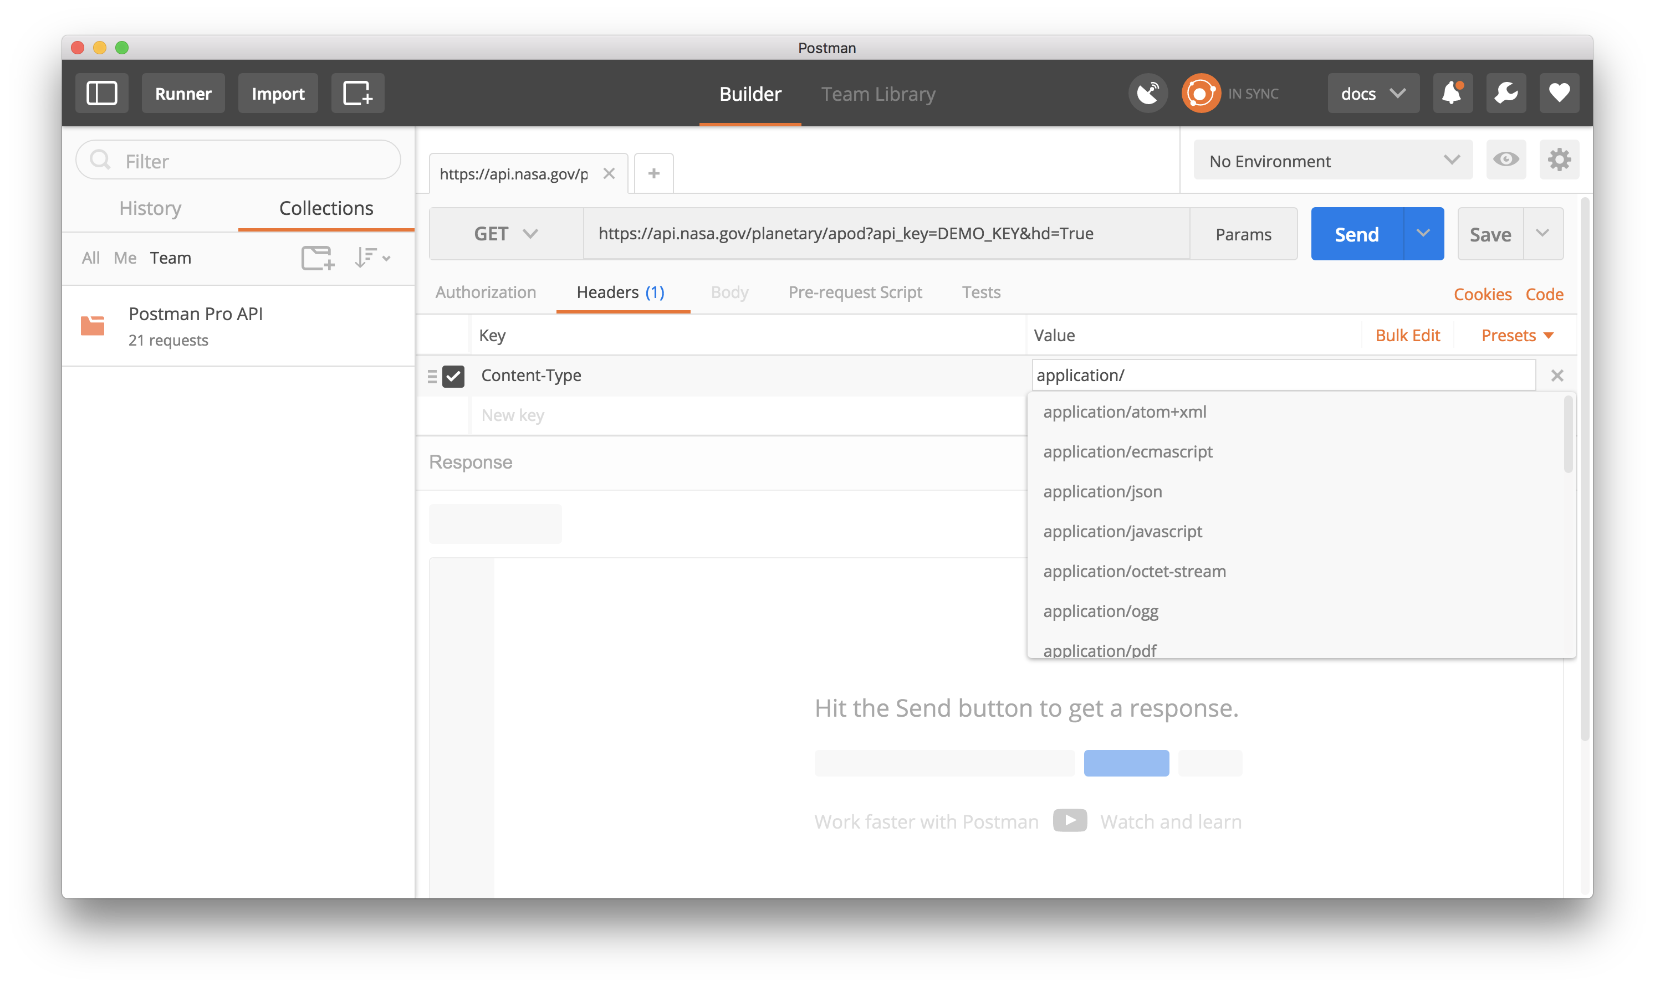Choose application/atom+xml suggestion
Viewport: 1655px width, 987px height.
point(1300,412)
